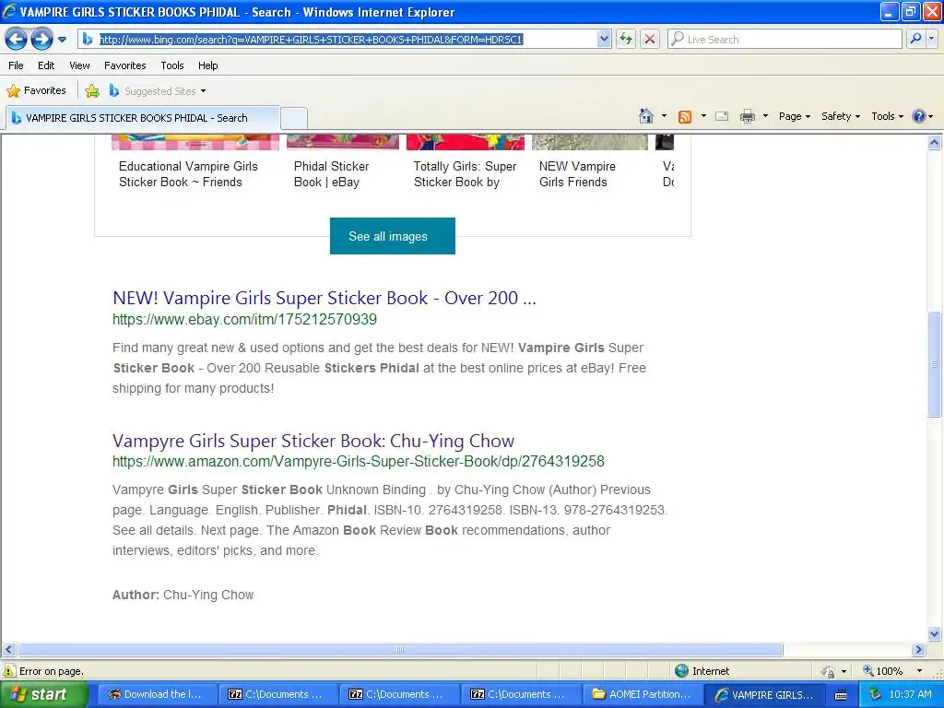944x708 pixels.
Task: Open the Tools menu in menu bar
Action: pos(172,65)
